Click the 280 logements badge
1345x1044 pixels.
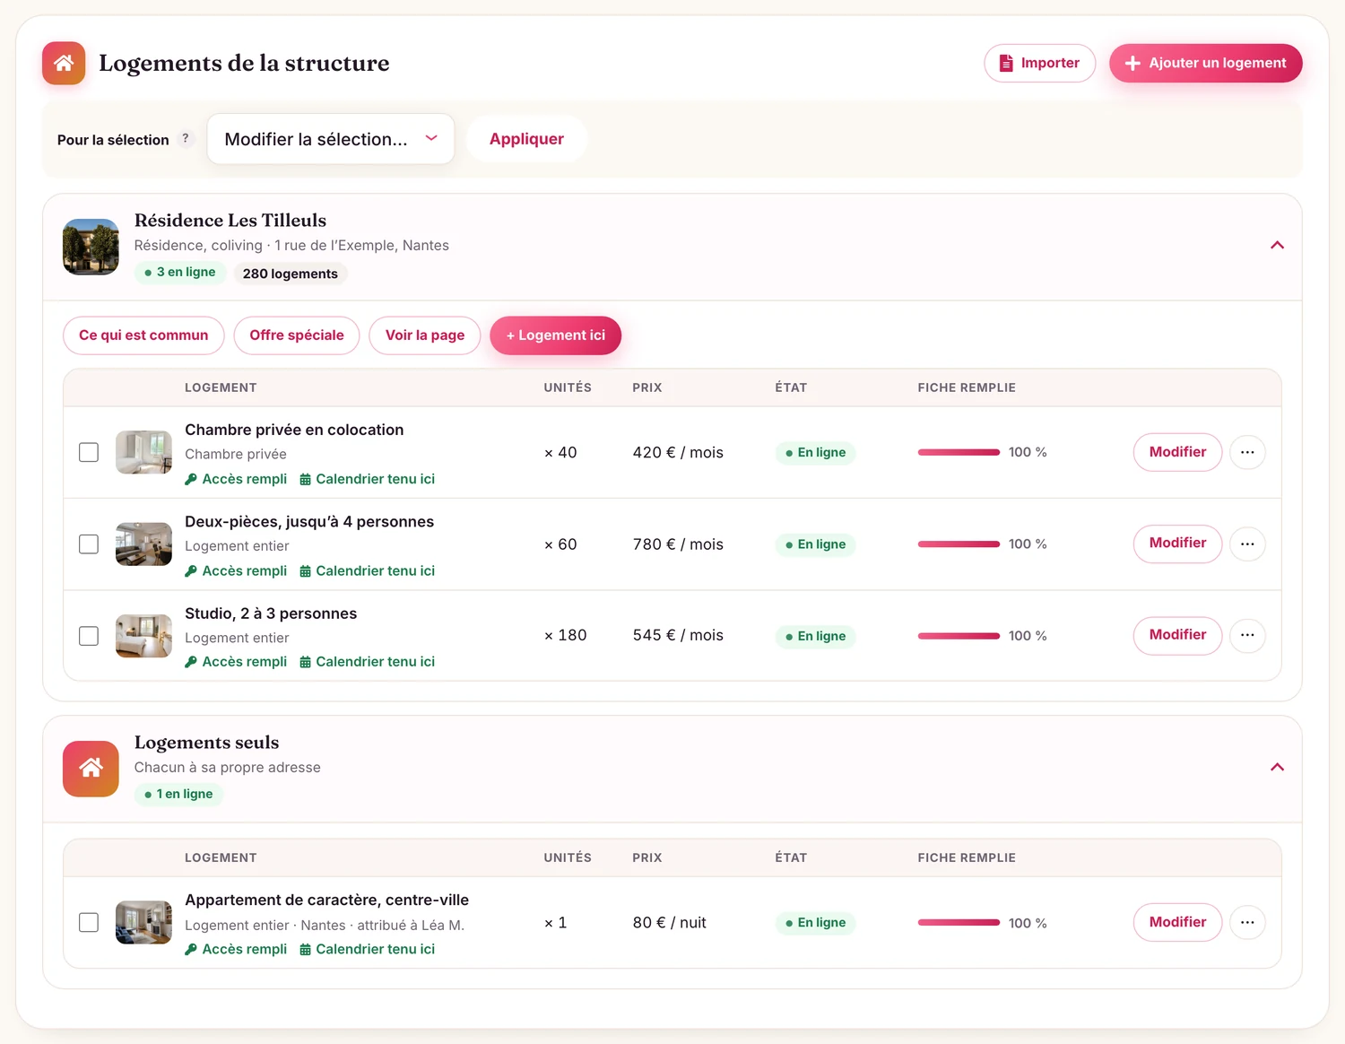[x=291, y=274]
